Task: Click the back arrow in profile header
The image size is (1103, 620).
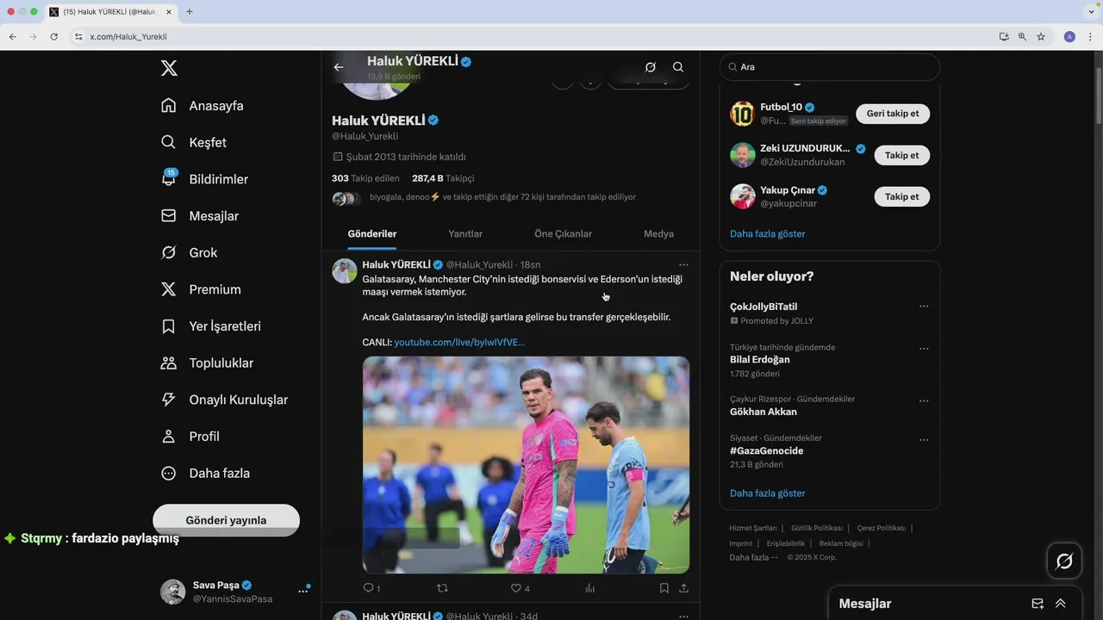Action: coord(339,67)
